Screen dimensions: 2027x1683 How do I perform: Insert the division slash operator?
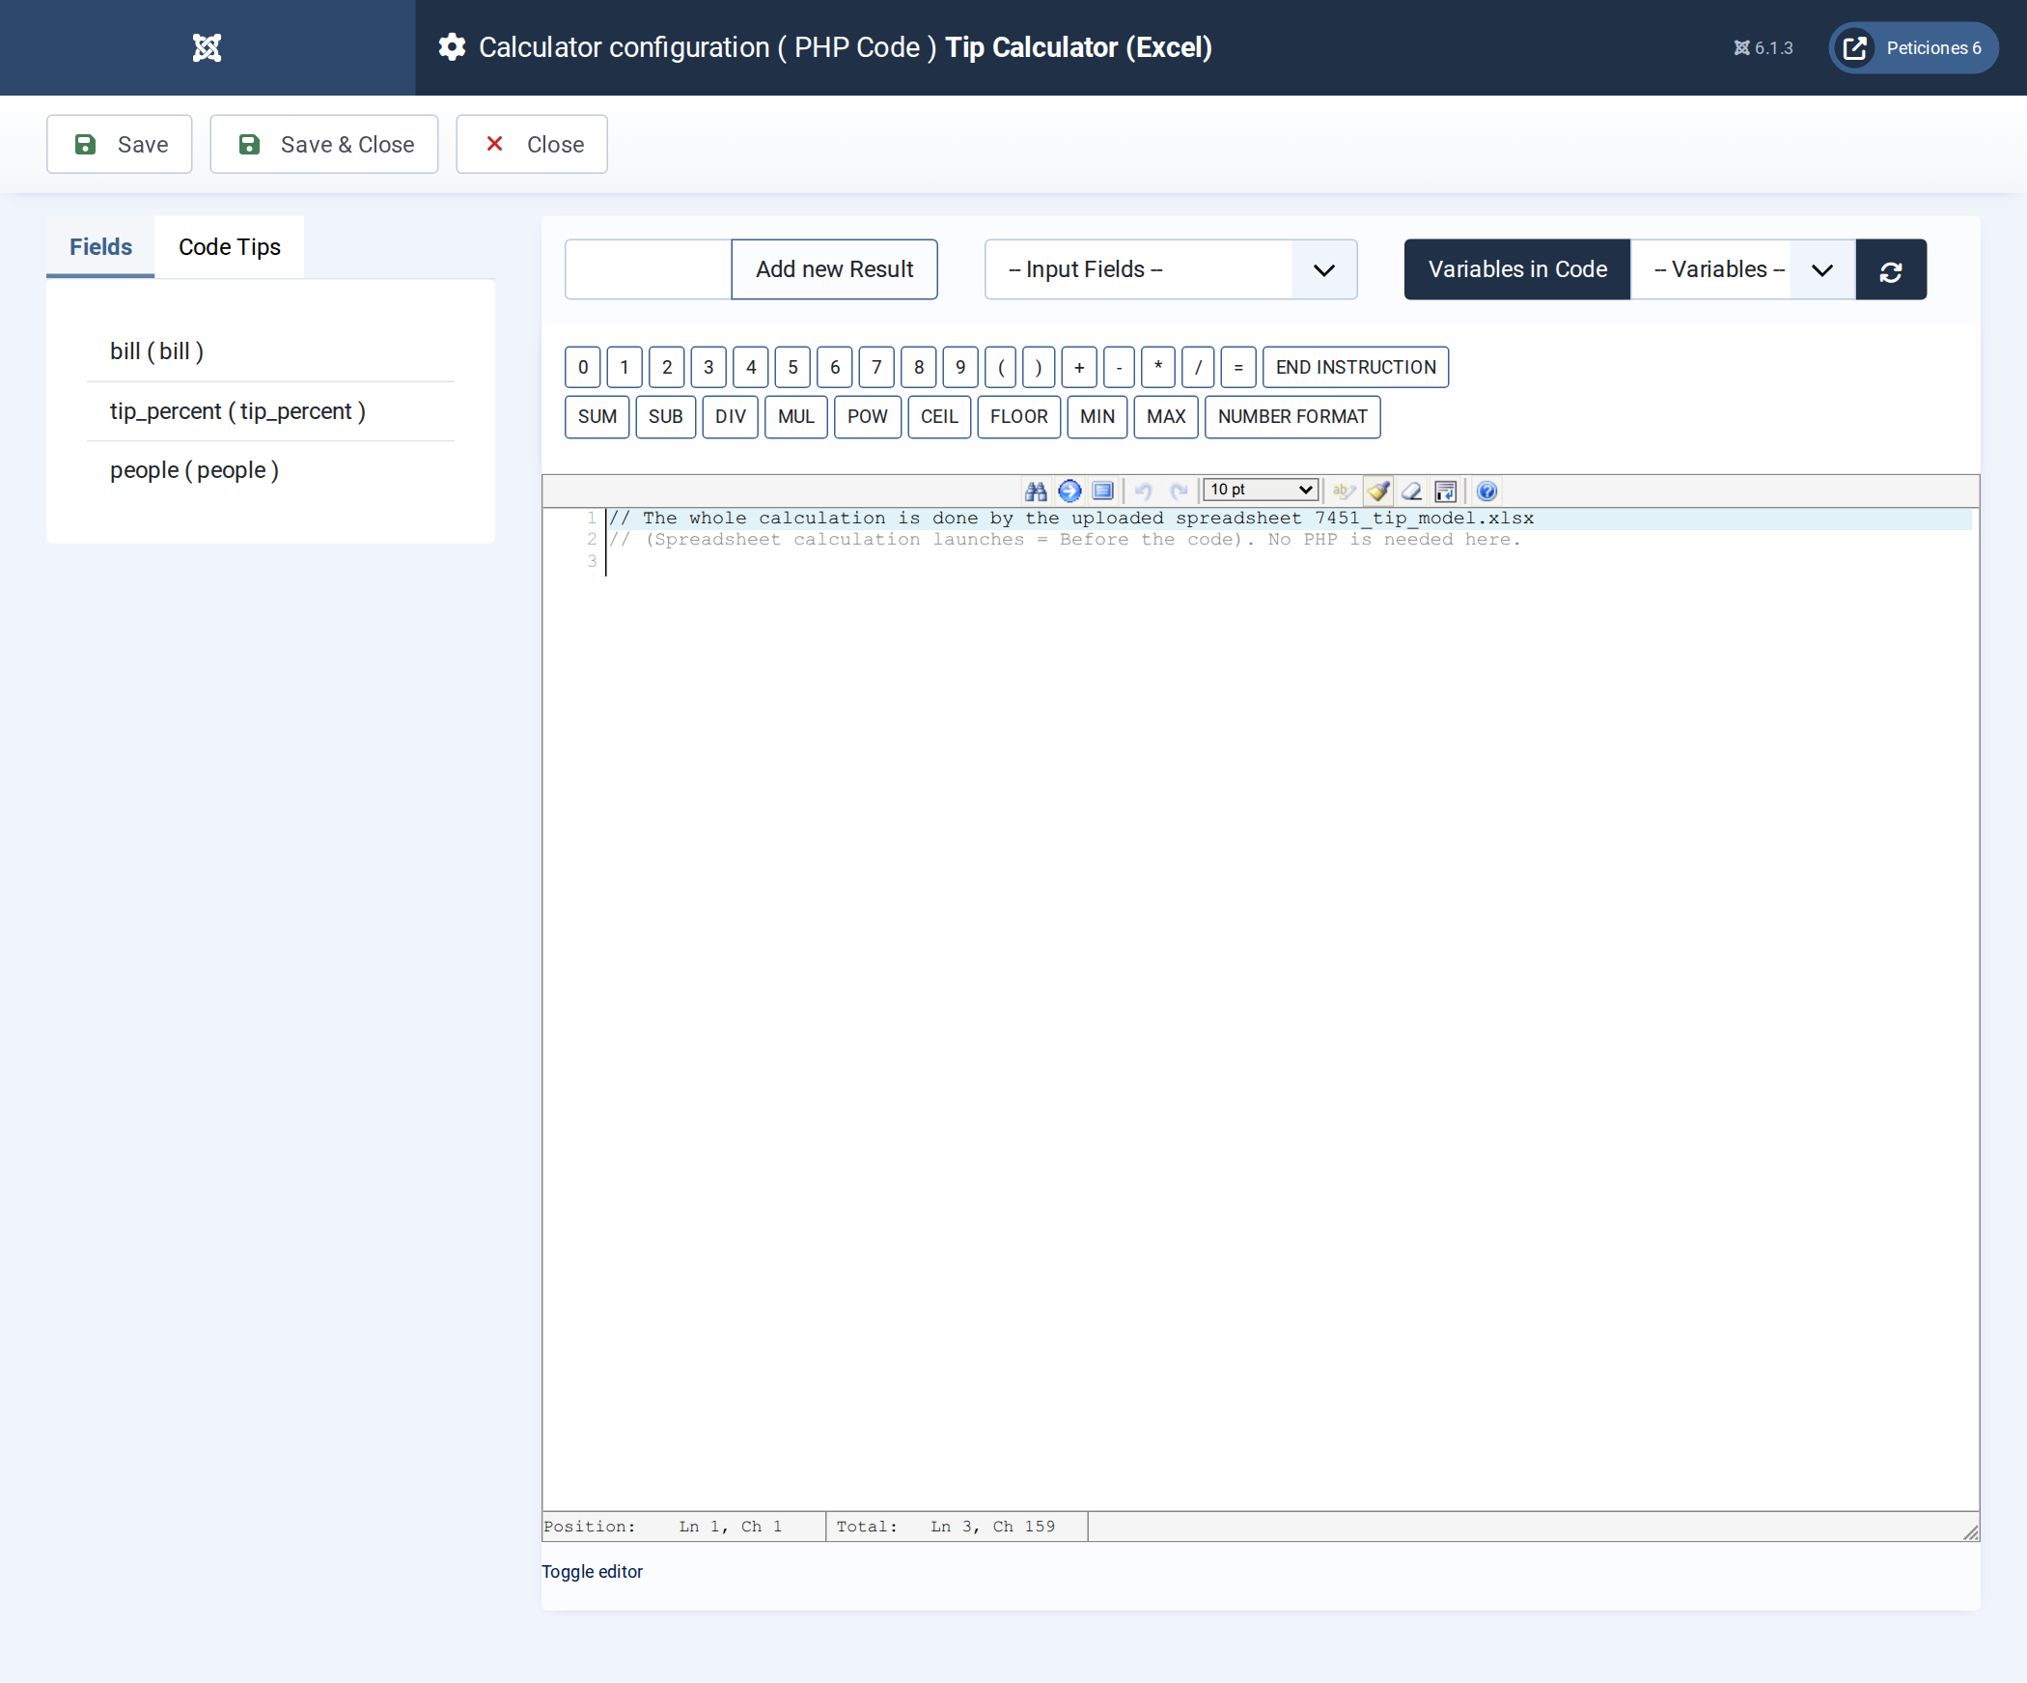1198,367
